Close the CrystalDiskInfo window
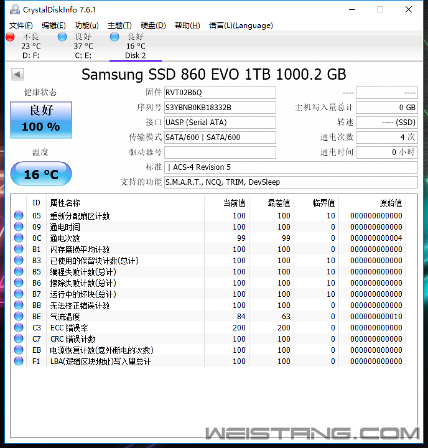428x448 pixels. tap(409, 10)
